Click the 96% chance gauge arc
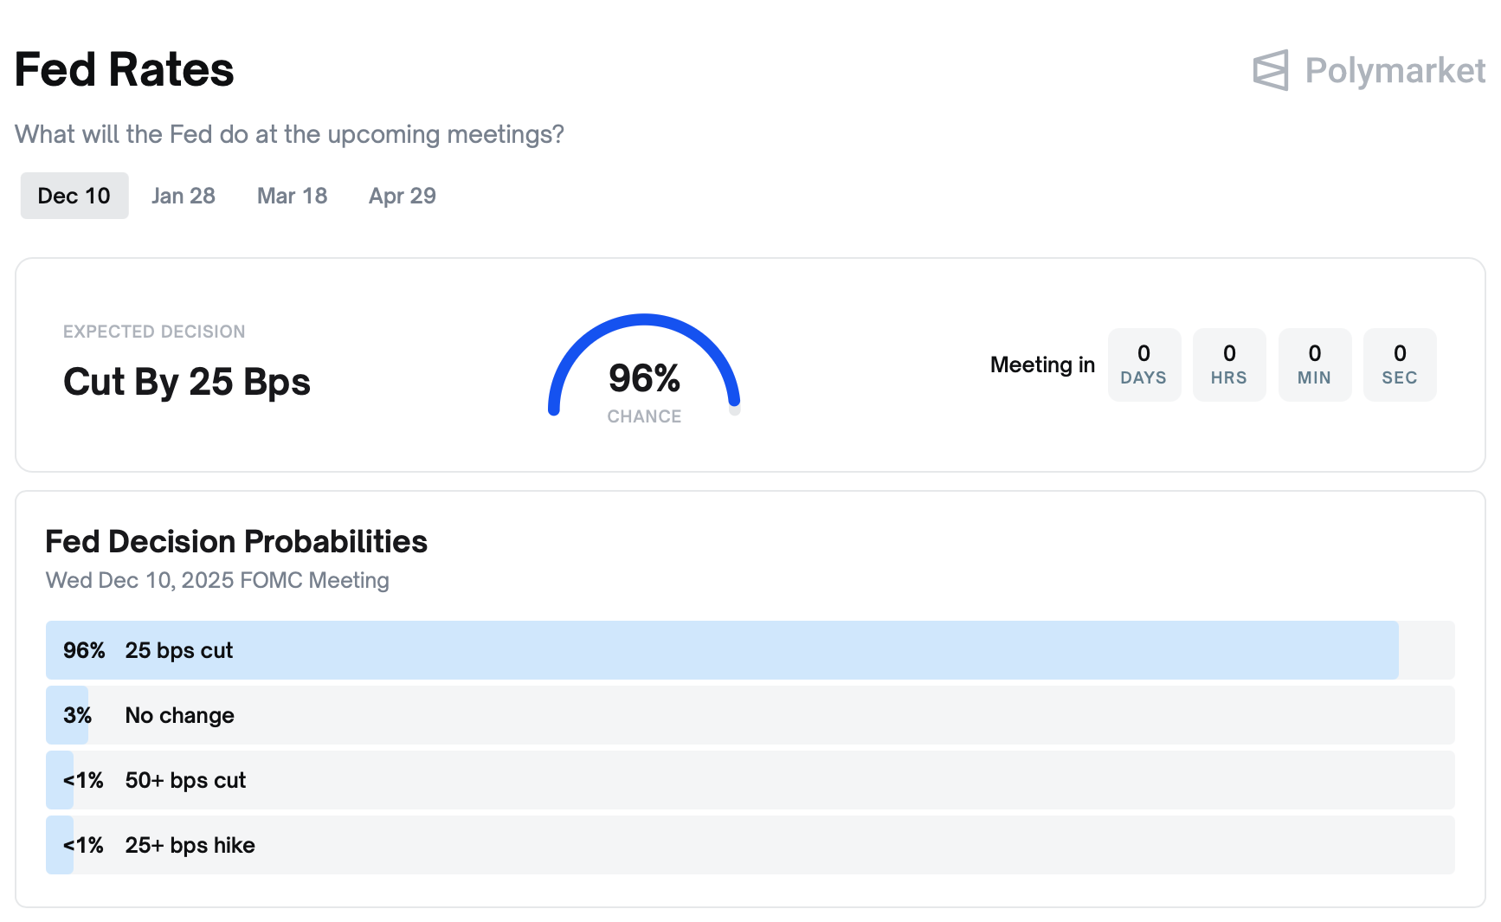 click(644, 322)
